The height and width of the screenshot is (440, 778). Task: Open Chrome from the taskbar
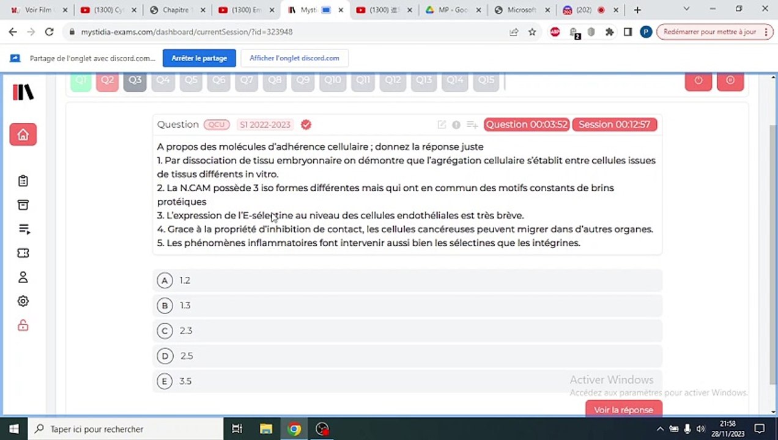[x=294, y=429]
